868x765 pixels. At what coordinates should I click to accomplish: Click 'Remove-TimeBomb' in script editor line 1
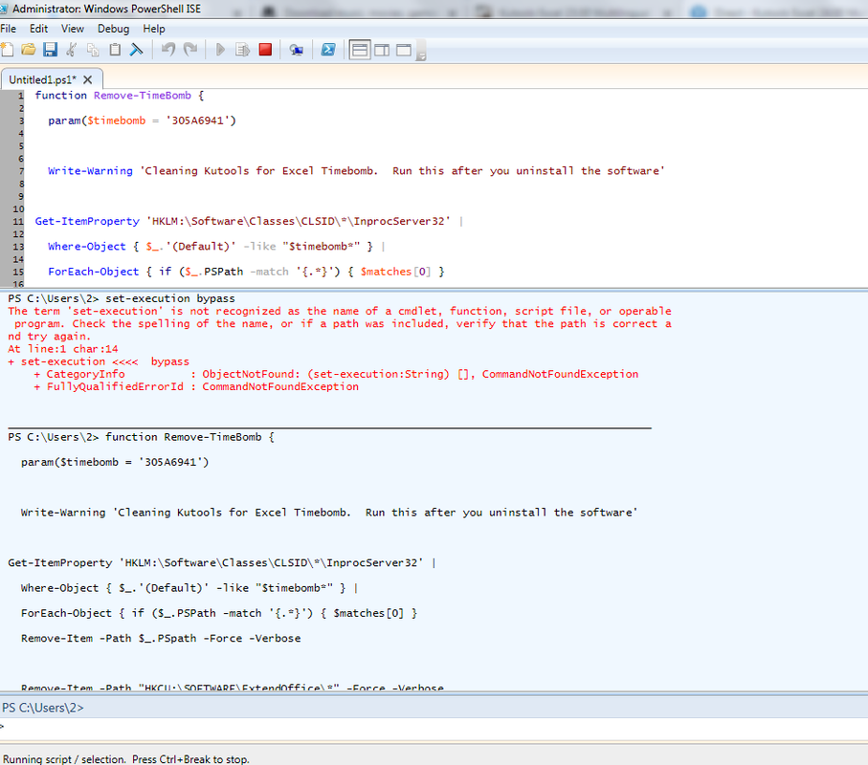tap(143, 95)
